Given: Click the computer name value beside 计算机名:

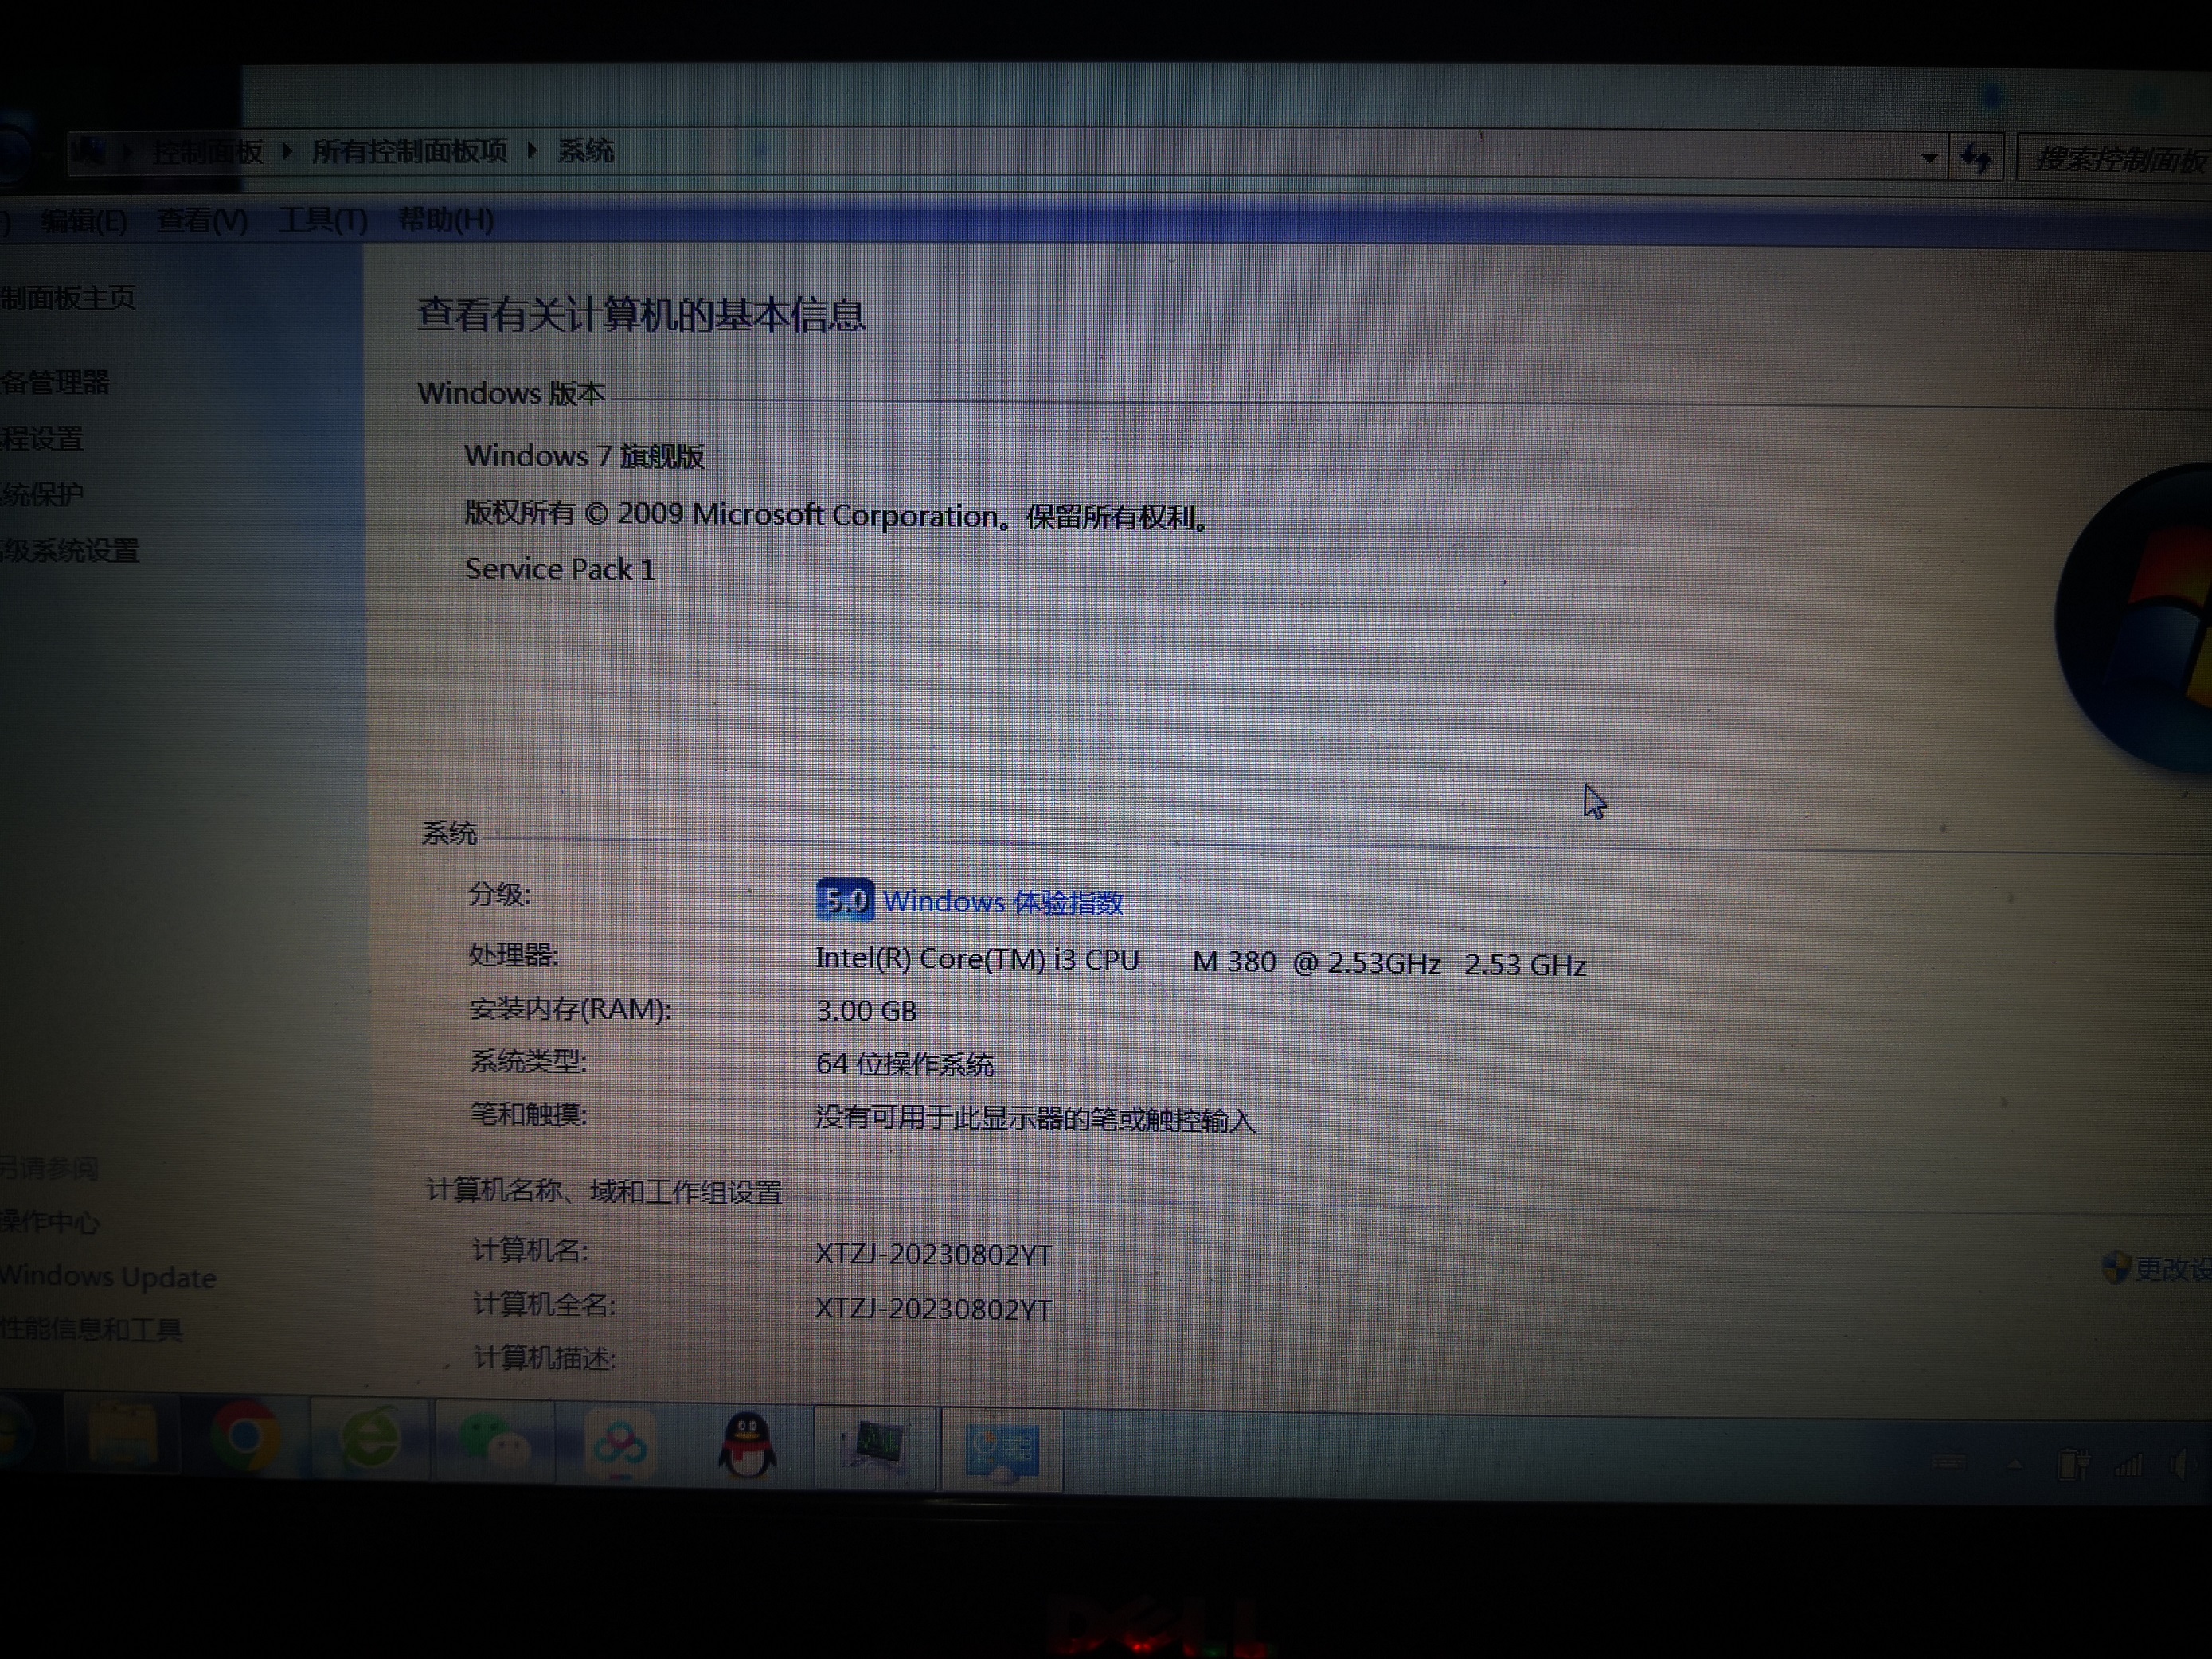Looking at the screenshot, I should pos(933,1254).
